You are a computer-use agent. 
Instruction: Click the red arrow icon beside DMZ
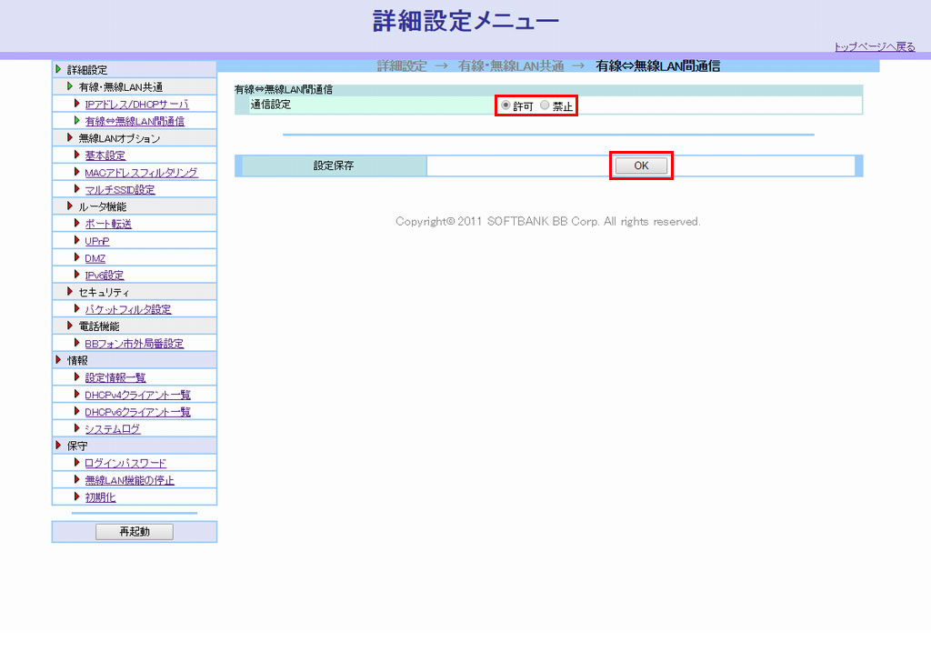[x=77, y=258]
